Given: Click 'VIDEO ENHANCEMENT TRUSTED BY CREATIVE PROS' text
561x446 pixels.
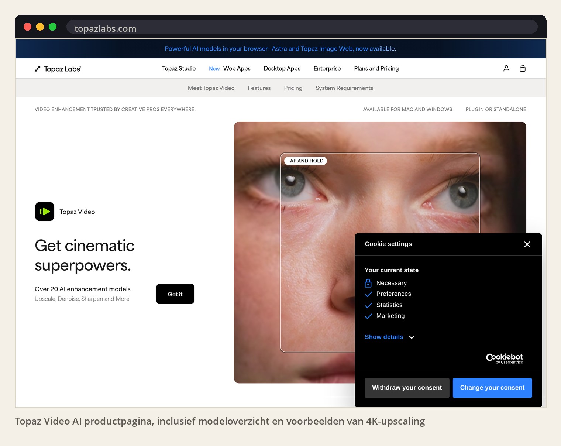Looking at the screenshot, I should (115, 109).
